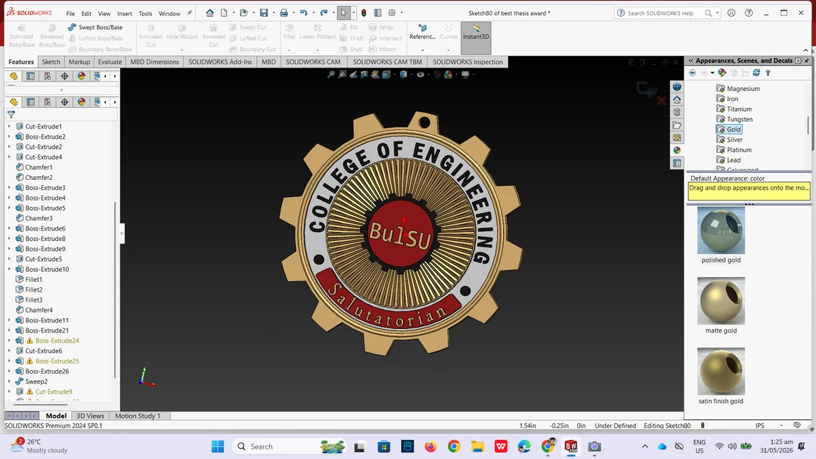The width and height of the screenshot is (816, 459).
Task: Click Swept Boss/Base tool
Action: click(95, 27)
